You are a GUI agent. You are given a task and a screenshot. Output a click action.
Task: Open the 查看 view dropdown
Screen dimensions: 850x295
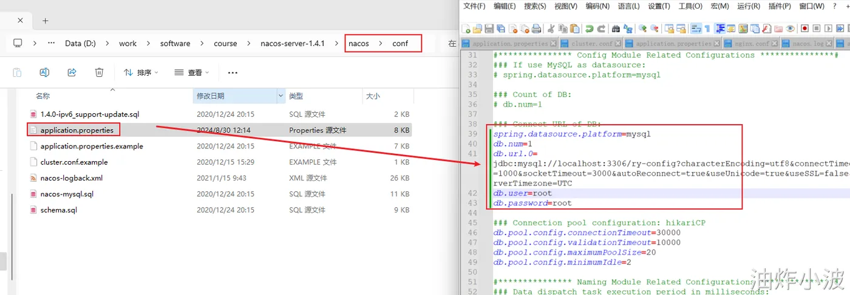191,72
